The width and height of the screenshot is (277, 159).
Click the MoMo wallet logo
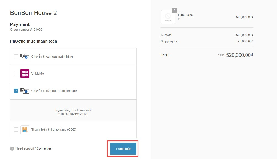click(25, 74)
